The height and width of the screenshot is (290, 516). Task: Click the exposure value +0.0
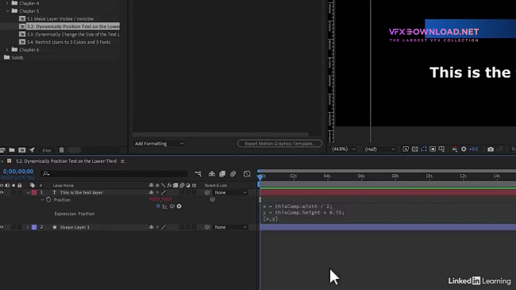click(x=473, y=149)
